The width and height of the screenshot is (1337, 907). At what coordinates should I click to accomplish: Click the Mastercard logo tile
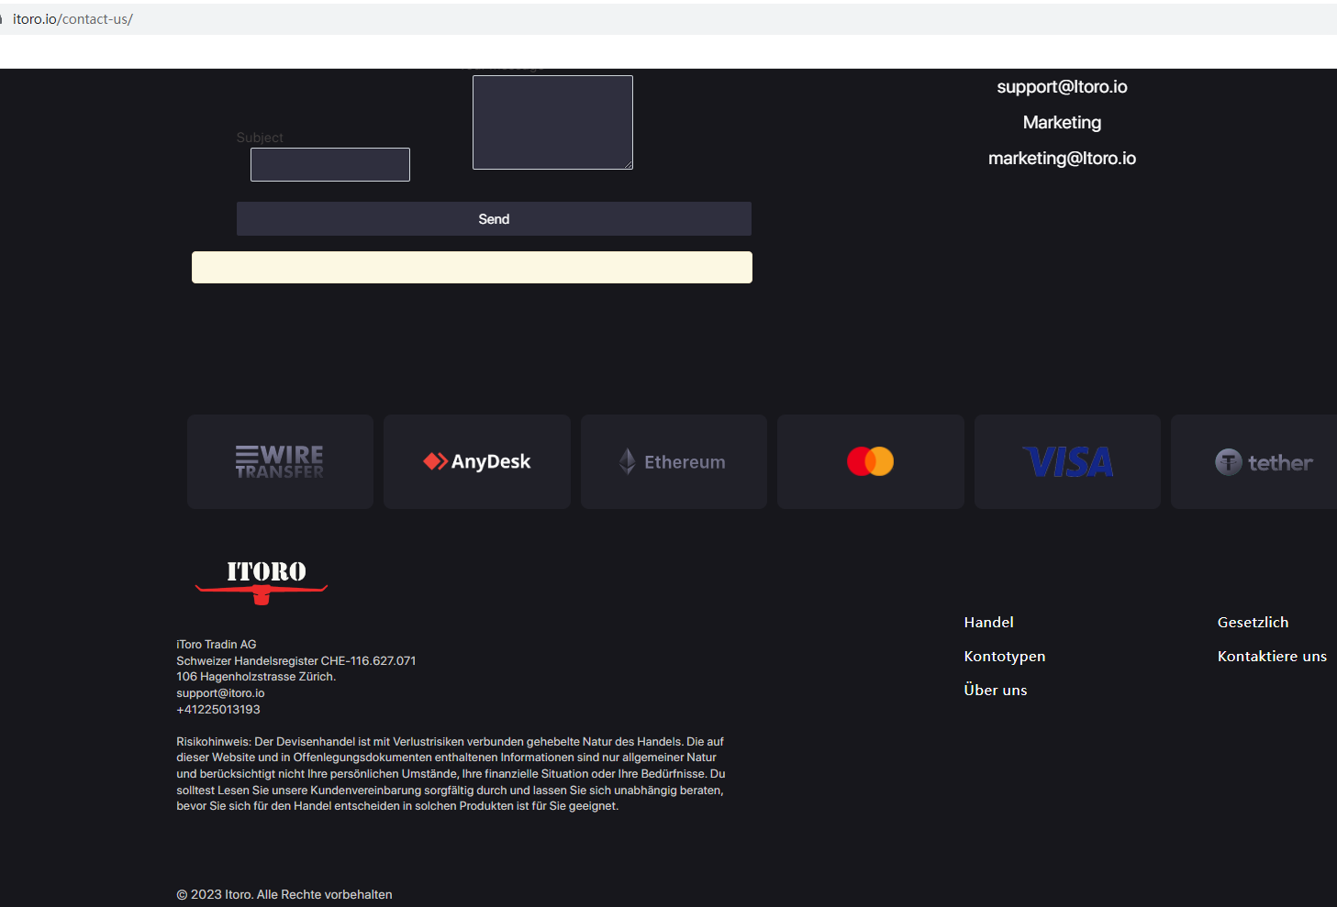pyautogui.click(x=871, y=461)
